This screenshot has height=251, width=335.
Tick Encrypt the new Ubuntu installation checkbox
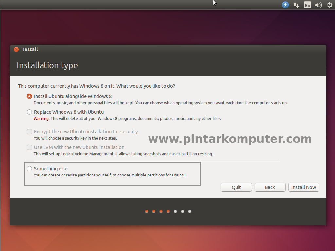pos(29,132)
